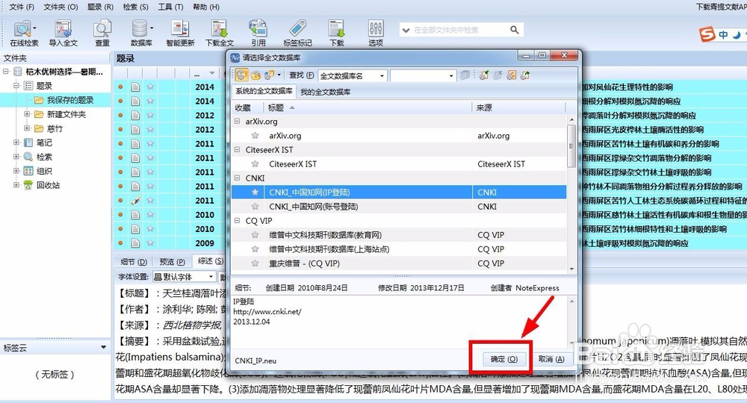Viewport: 747px width, 403px height.
Task: Click the grey book icon next to search dropdown
Action: [x=465, y=75]
